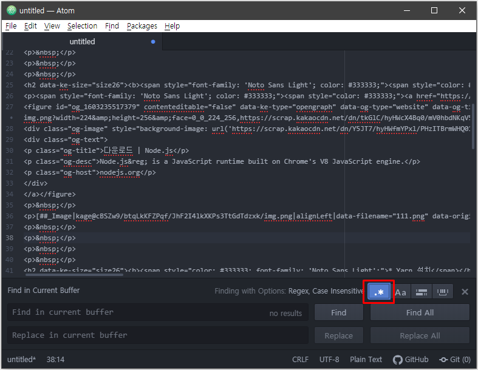Click the Find button
The image size is (478, 370).
coord(339,312)
